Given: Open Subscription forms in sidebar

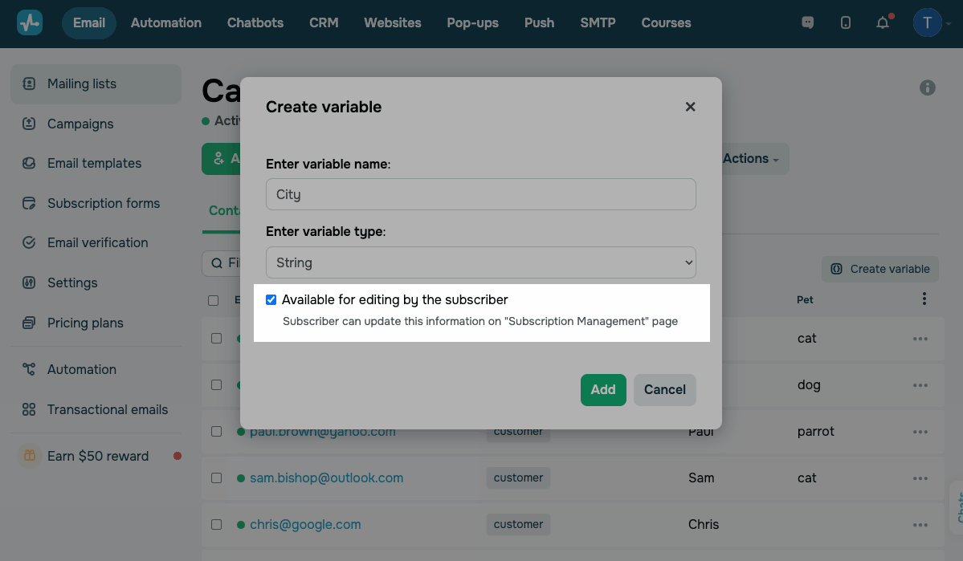Looking at the screenshot, I should click(x=104, y=203).
